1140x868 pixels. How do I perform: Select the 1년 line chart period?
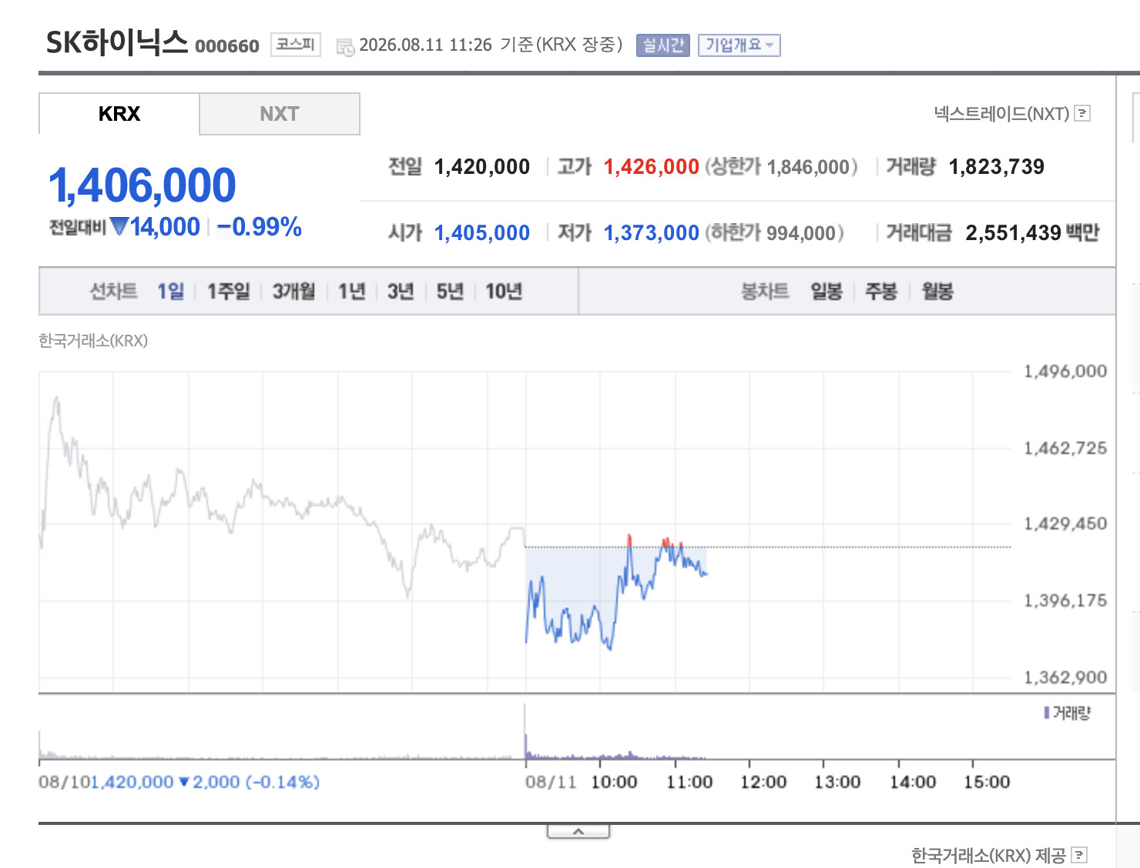click(x=352, y=292)
